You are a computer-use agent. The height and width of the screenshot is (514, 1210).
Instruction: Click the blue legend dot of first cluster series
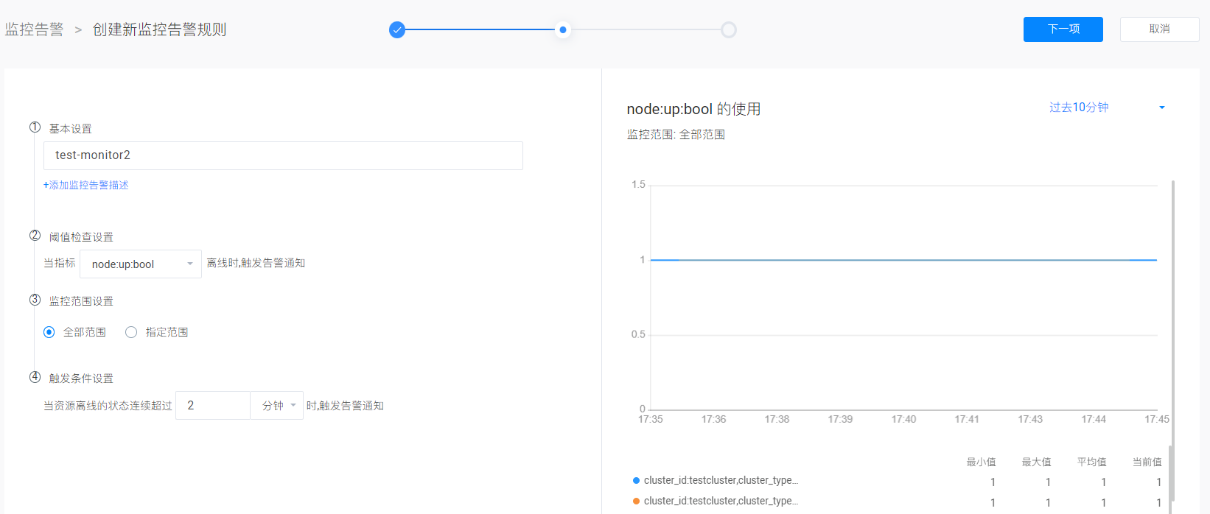tap(636, 481)
